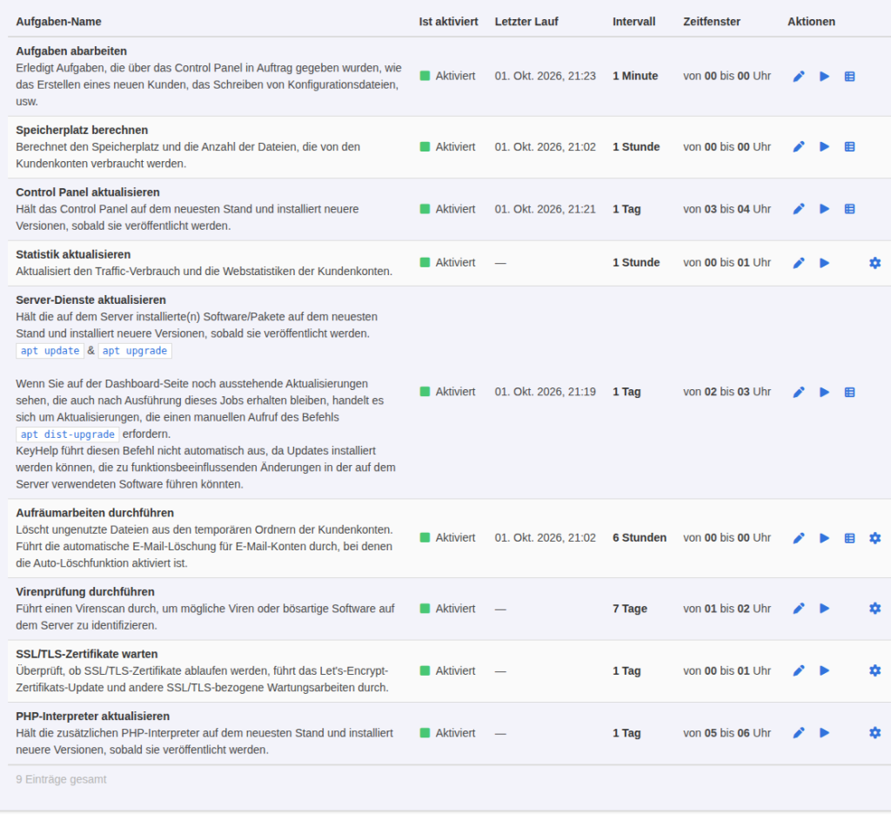Configure 'Virenprüfung durchführen' via gear icon
Image resolution: width=891 pixels, height=835 pixels.
pyautogui.click(x=875, y=609)
